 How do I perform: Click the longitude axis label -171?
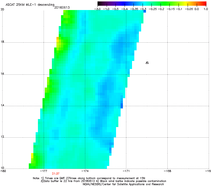pyautogui.click(x=126, y=171)
